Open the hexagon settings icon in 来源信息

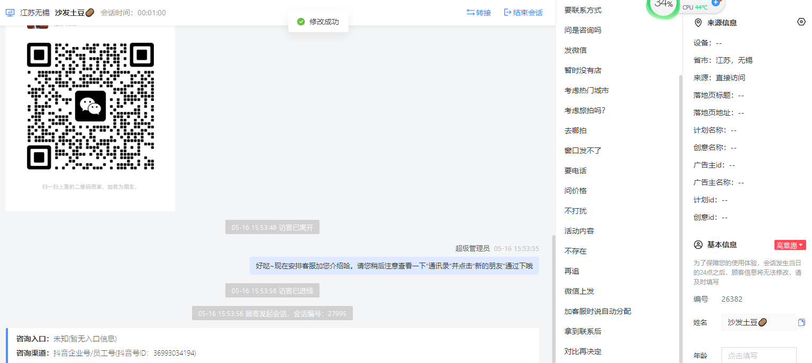click(801, 22)
